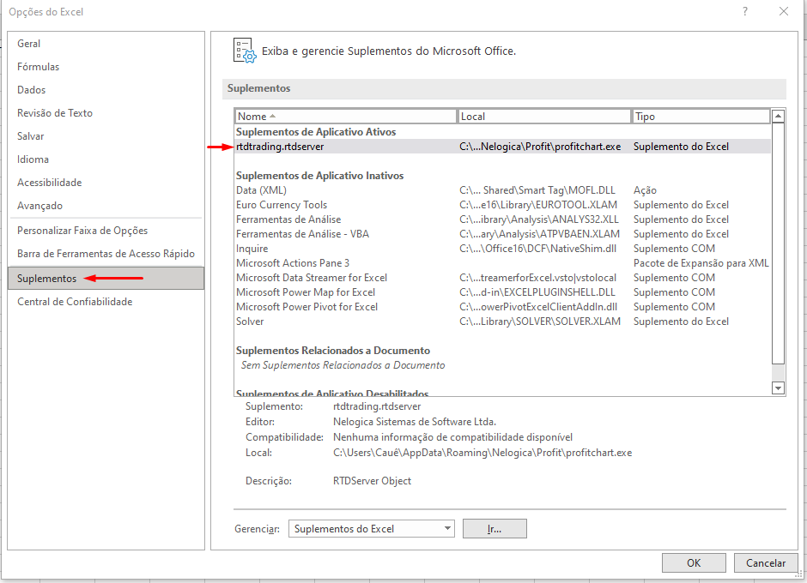Open Avançado settings

[x=106, y=206]
